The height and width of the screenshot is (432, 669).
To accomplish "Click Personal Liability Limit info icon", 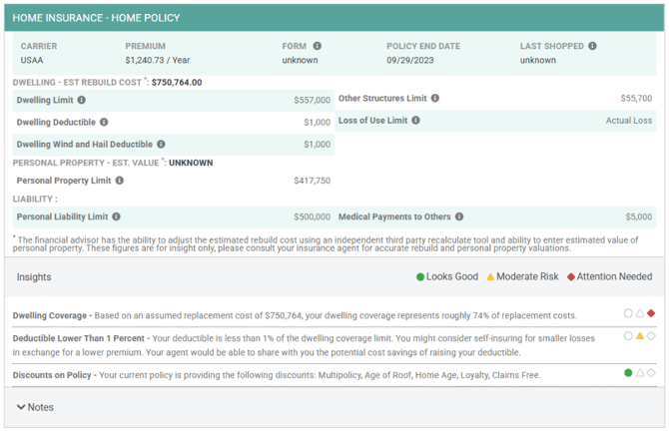I will click(116, 216).
